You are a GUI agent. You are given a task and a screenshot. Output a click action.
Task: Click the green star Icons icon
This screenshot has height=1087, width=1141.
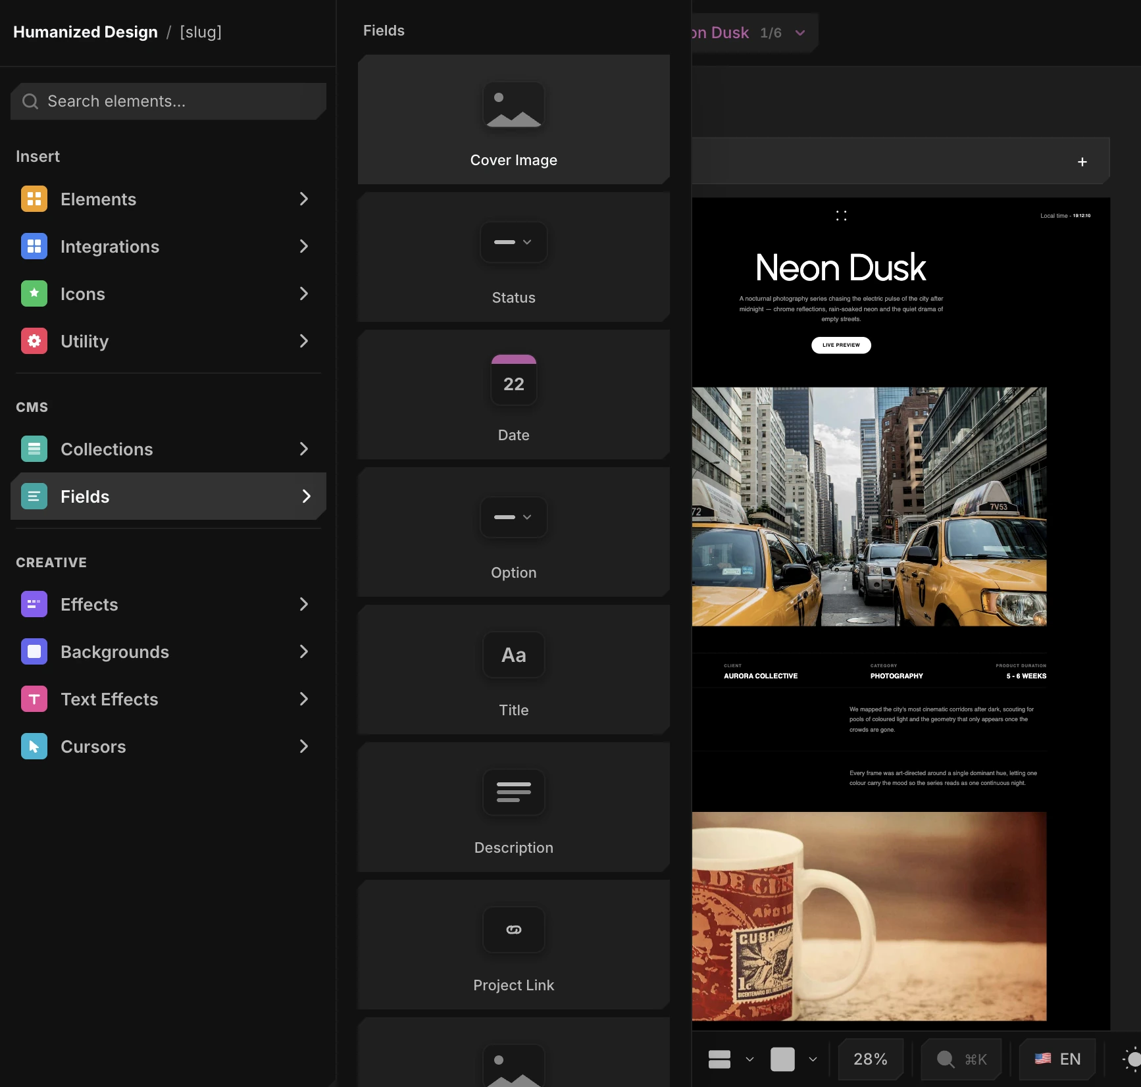34,293
